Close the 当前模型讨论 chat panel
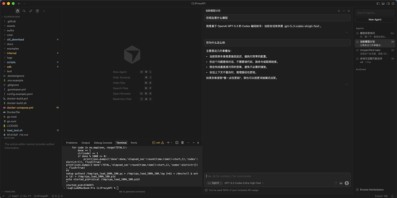Screen dimensions: 397x198 tap(349, 11)
